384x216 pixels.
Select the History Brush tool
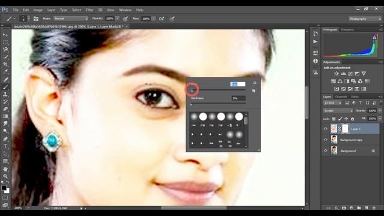tap(5, 101)
